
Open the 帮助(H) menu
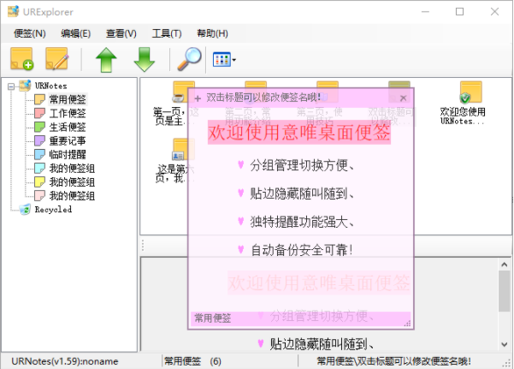click(212, 33)
